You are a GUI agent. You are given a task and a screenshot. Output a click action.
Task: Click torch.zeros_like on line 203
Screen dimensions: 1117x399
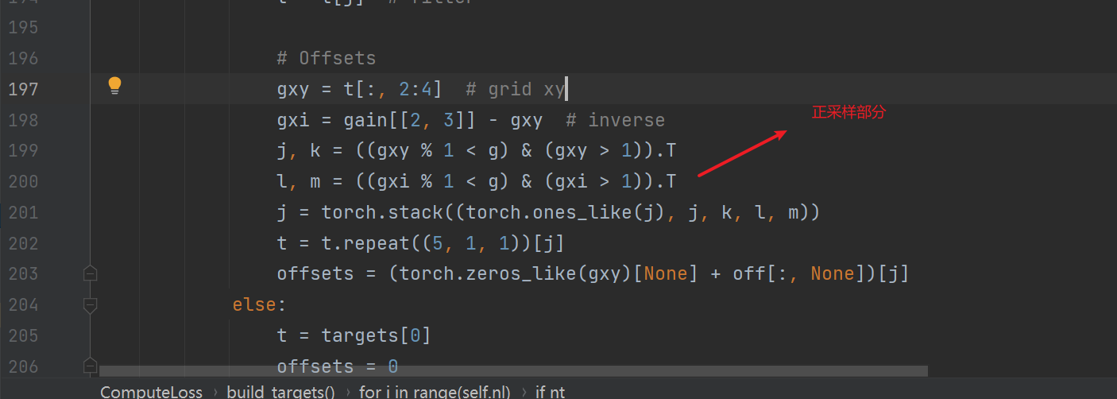488,274
